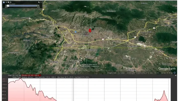Click the Baleendah map label
The width and height of the screenshot is (179, 101).
click(x=90, y=57)
